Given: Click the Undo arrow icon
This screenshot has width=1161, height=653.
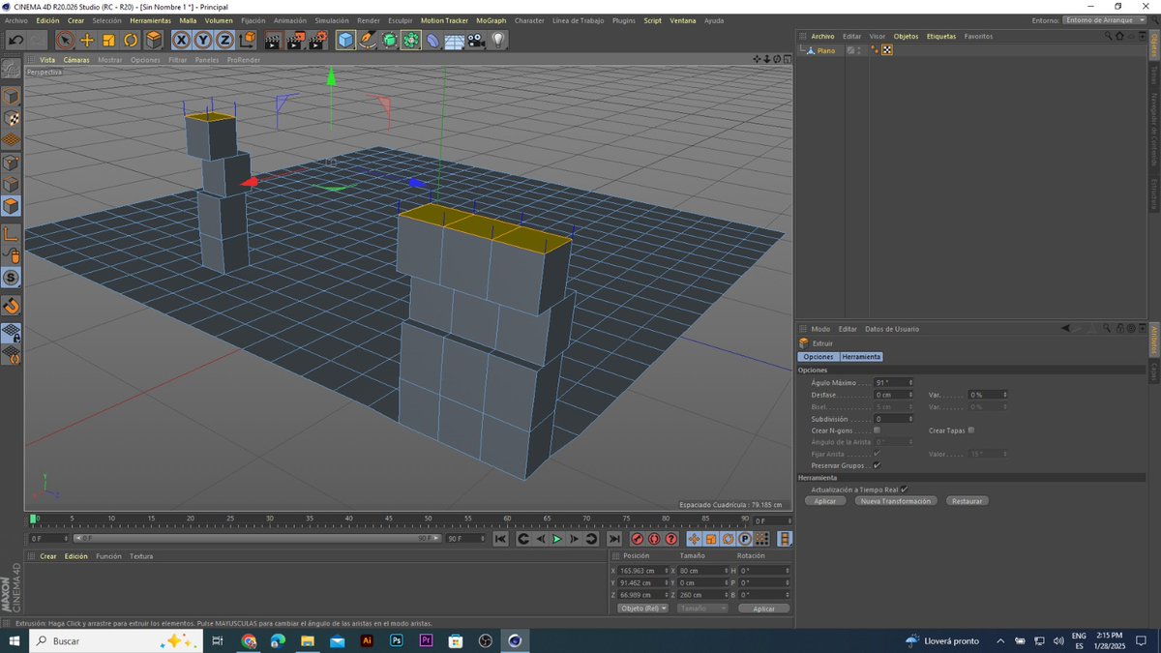Looking at the screenshot, I should tap(16, 40).
